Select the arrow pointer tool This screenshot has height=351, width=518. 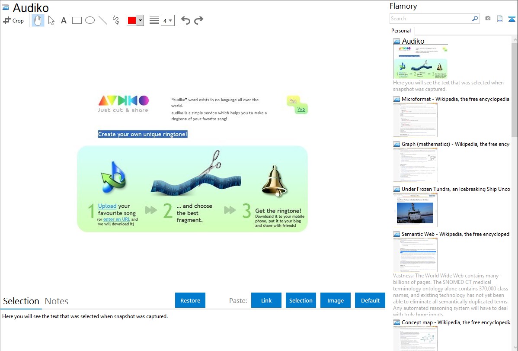pyautogui.click(x=51, y=20)
